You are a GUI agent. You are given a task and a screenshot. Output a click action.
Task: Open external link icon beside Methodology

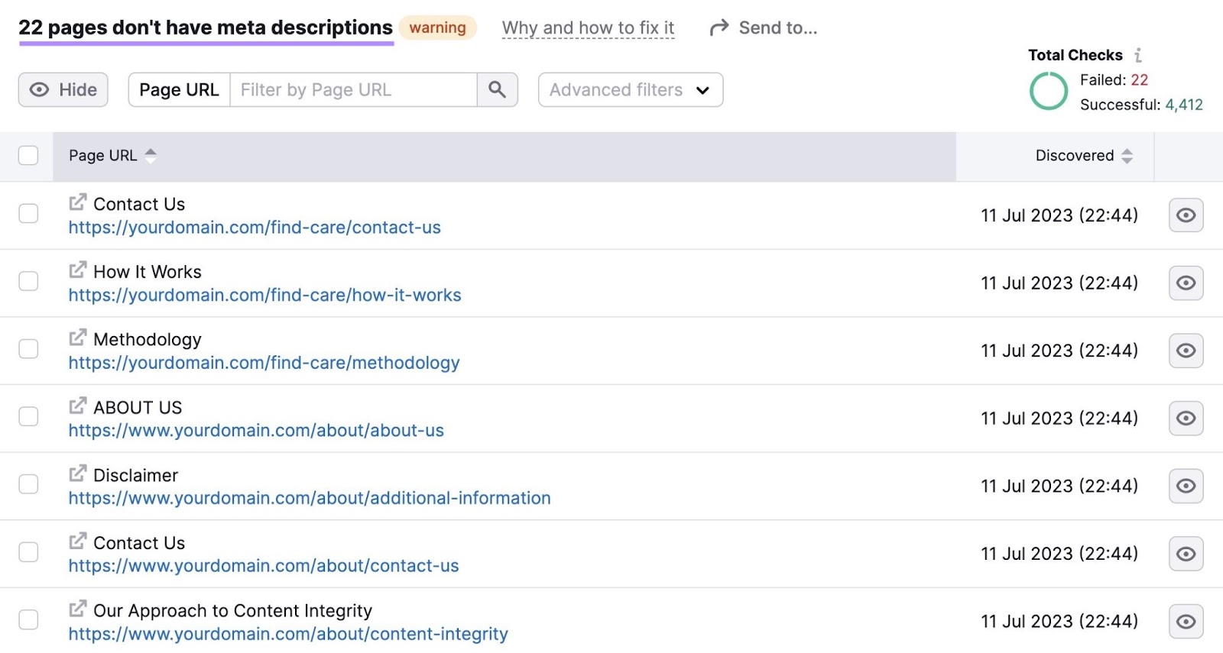coord(78,338)
